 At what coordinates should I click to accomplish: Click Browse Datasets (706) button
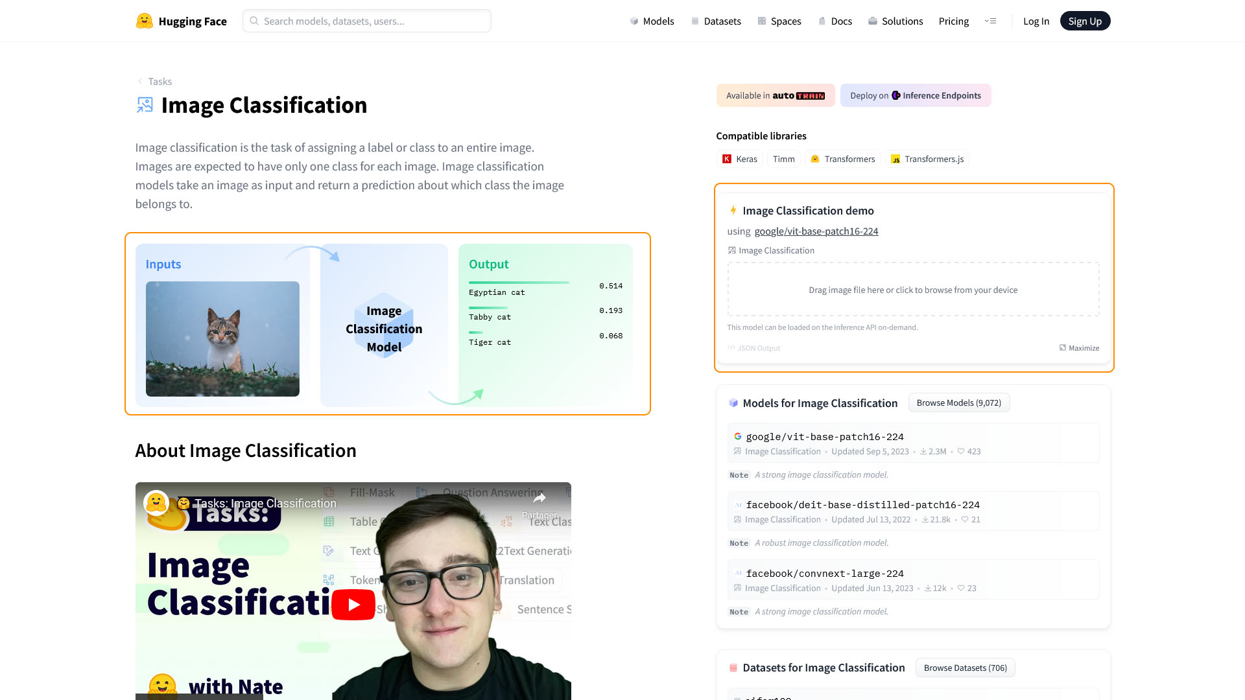(965, 668)
